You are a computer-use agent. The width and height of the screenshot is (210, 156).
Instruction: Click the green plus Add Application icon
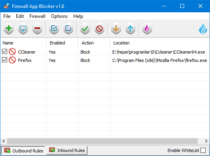point(9,29)
